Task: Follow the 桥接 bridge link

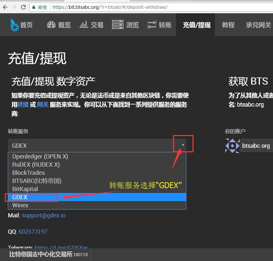Action: click(x=23, y=104)
